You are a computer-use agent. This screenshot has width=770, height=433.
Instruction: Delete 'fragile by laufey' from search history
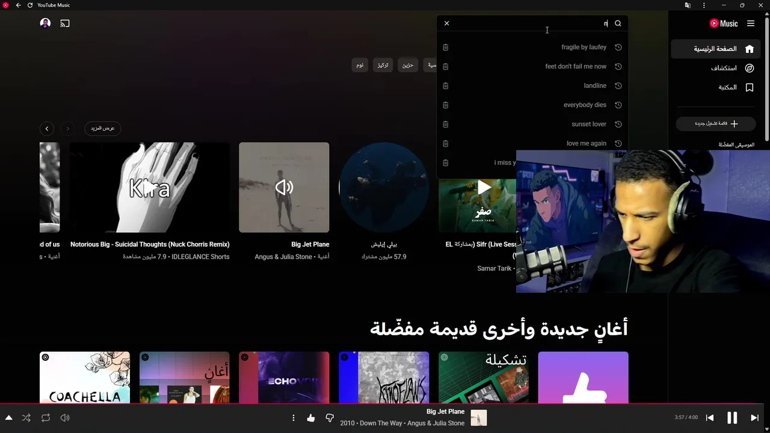[x=446, y=48]
